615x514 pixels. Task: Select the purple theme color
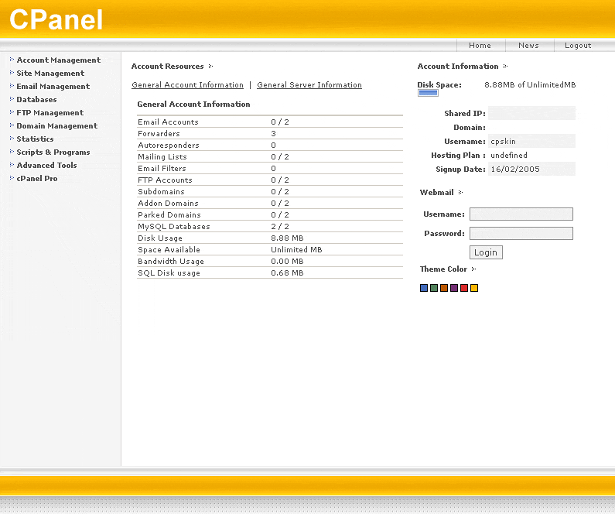[454, 288]
